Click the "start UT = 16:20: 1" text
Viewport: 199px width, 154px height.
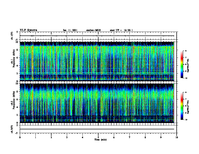(x=121, y=30)
